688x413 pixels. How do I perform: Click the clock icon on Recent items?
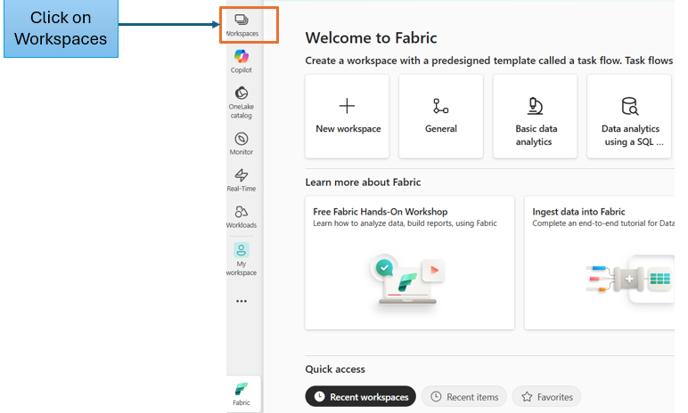(x=436, y=396)
